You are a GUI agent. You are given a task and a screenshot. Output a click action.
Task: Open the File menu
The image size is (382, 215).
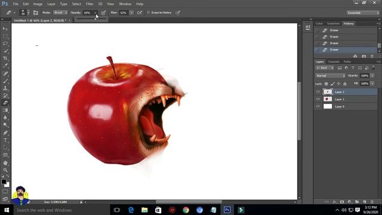click(16, 4)
